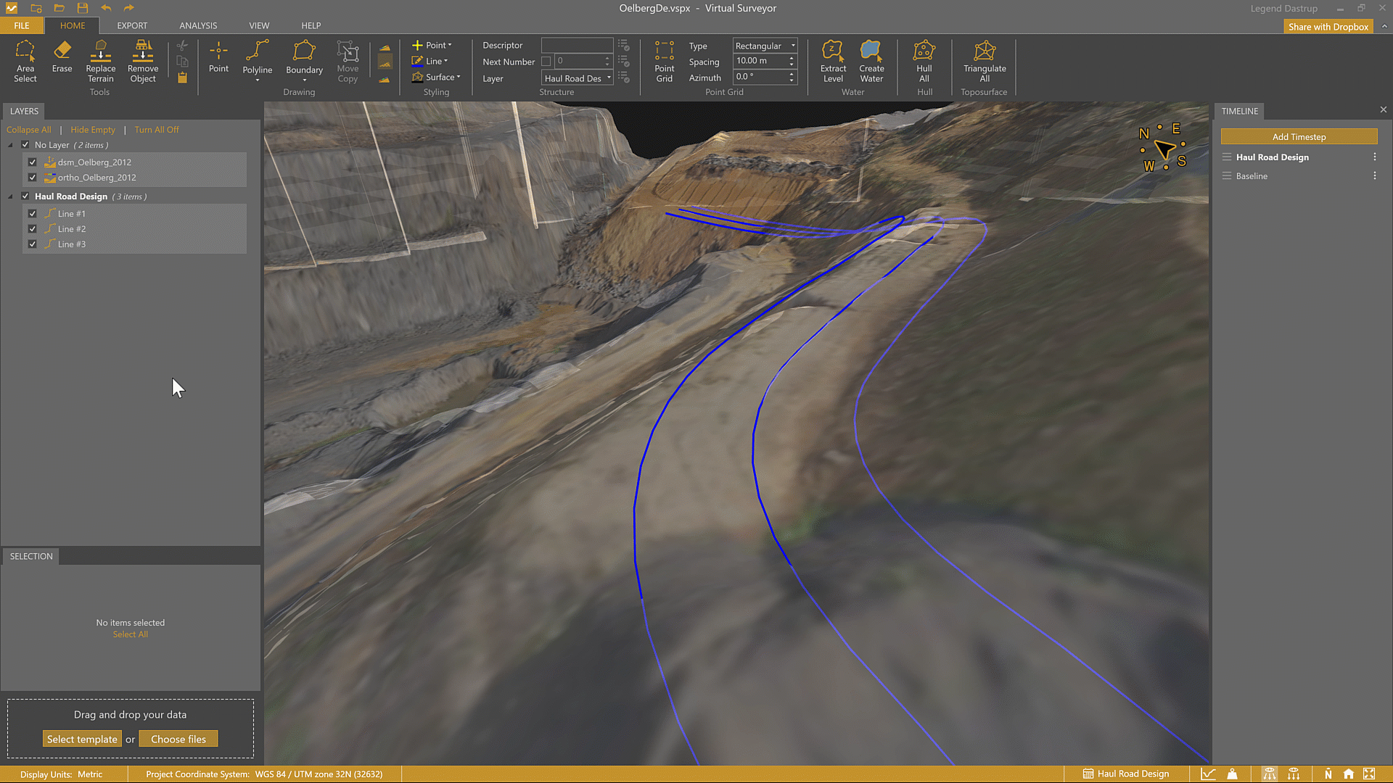1393x783 pixels.
Task: Click the Replace Terrain tool
Action: (100, 61)
